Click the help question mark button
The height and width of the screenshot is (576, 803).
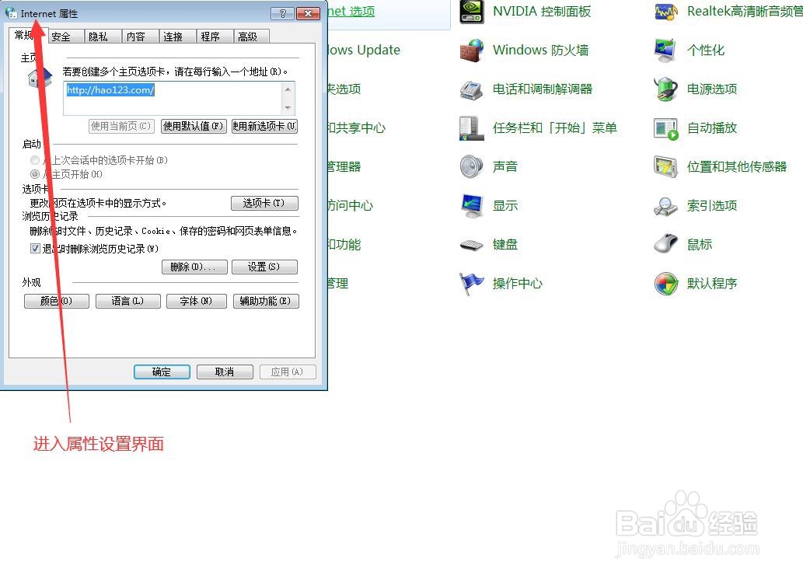click(x=283, y=13)
